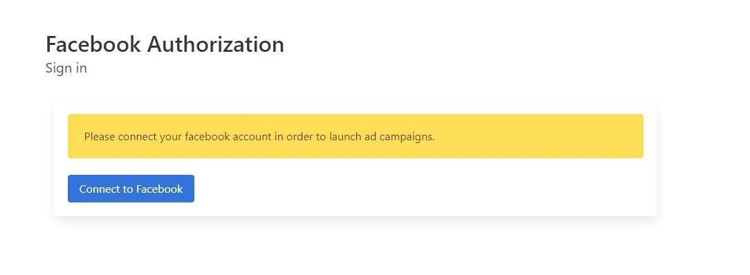Click the word 'Authorization' in the page title
The width and height of the screenshot is (750, 275).
tap(216, 44)
